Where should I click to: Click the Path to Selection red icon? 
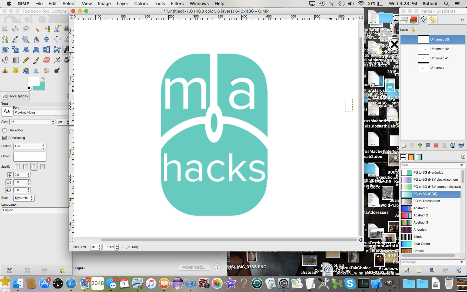[436, 145]
